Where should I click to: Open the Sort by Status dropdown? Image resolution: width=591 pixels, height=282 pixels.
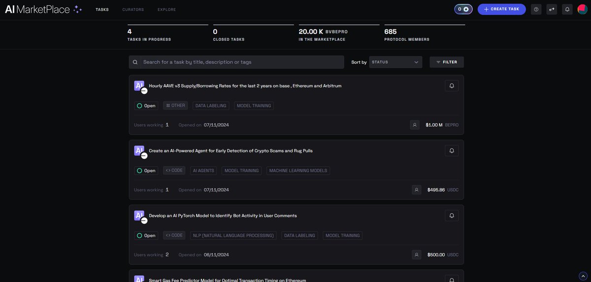395,62
